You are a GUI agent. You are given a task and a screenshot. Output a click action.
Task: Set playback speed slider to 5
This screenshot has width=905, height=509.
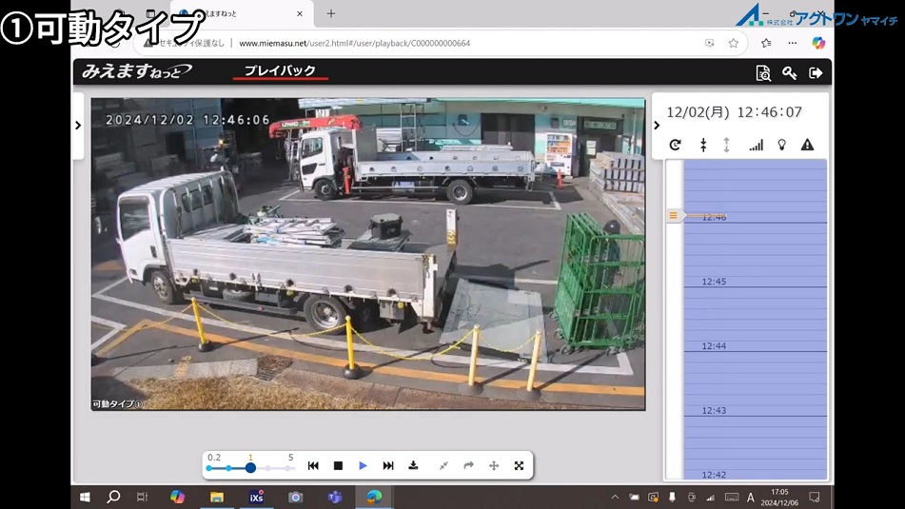pos(289,468)
